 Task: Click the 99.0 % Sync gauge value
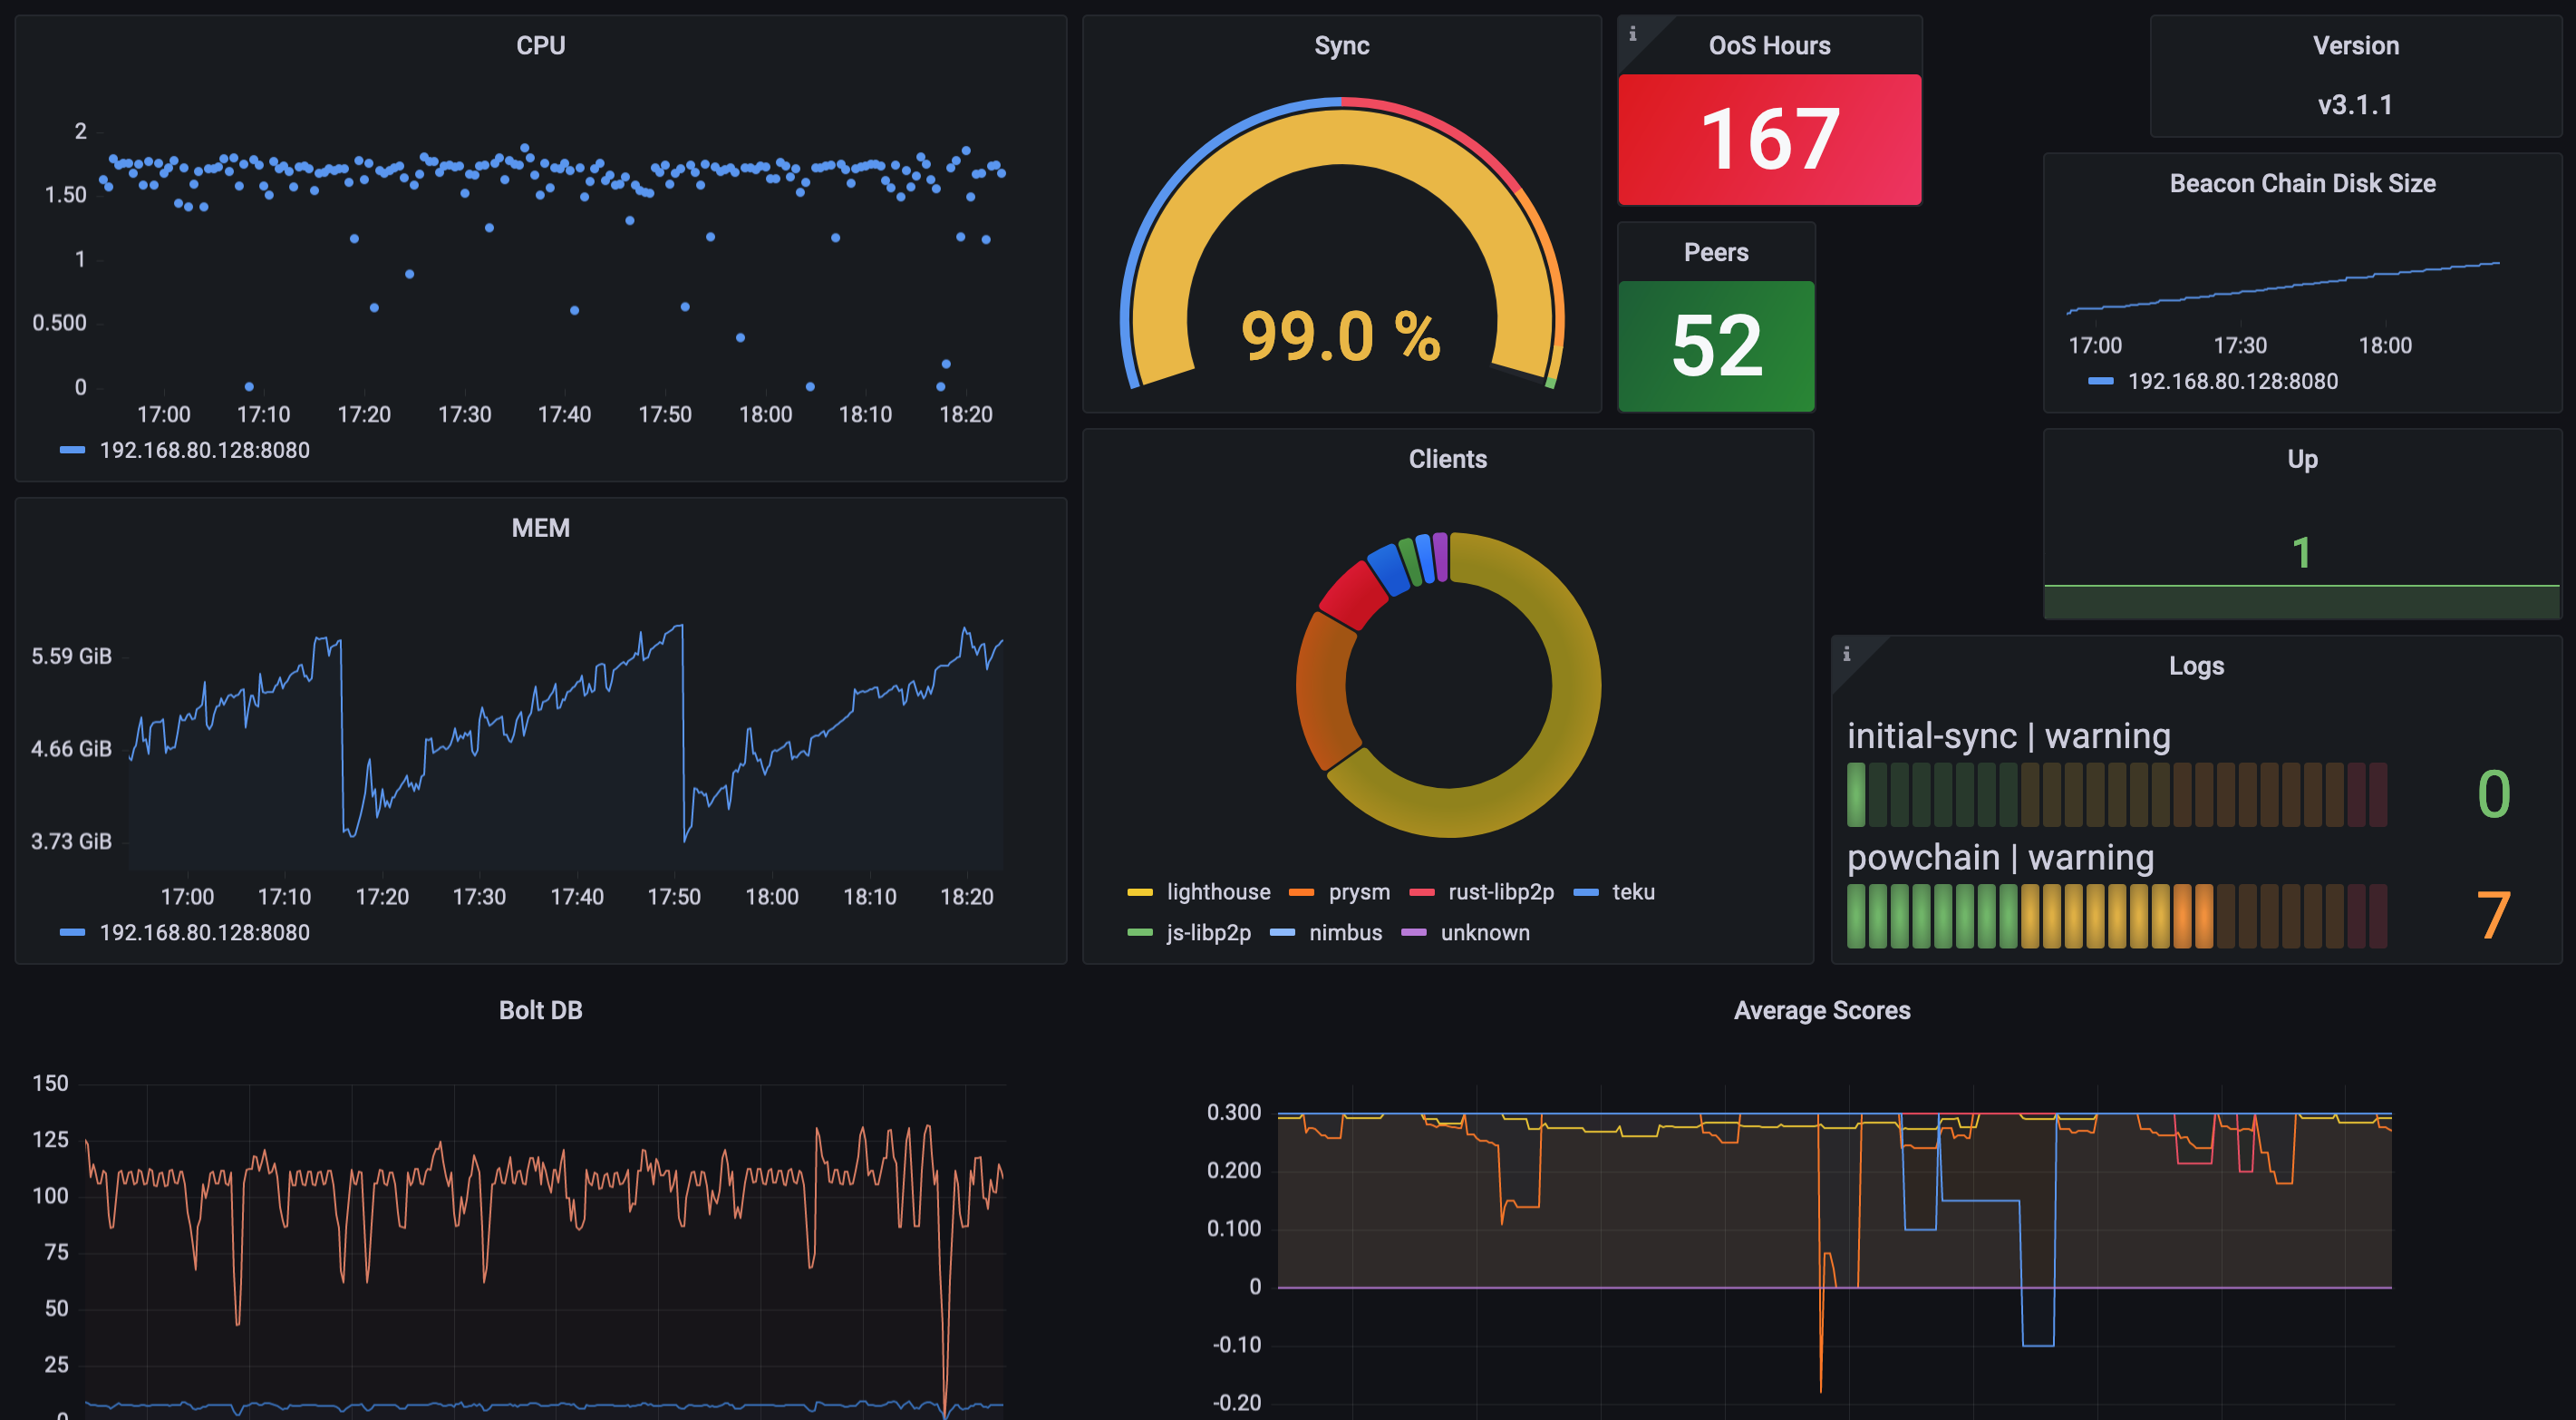click(x=1341, y=336)
